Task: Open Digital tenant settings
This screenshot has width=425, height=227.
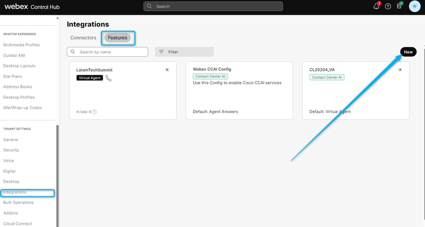Action: click(x=9, y=171)
